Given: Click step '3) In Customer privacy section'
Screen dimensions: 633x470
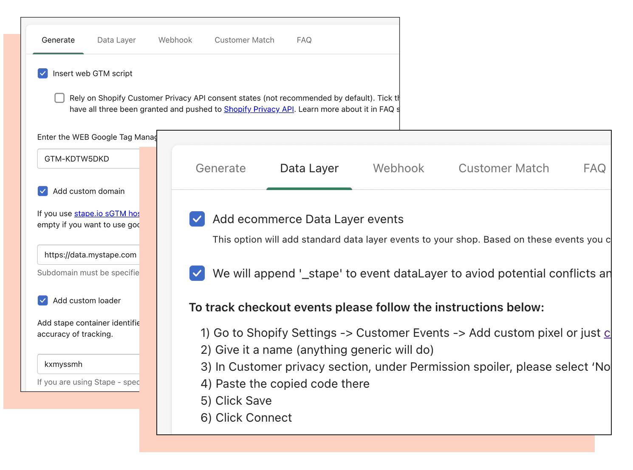Looking at the screenshot, I should tap(406, 367).
